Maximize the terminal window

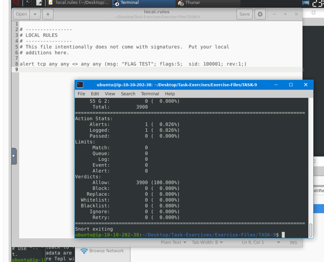click(x=291, y=85)
